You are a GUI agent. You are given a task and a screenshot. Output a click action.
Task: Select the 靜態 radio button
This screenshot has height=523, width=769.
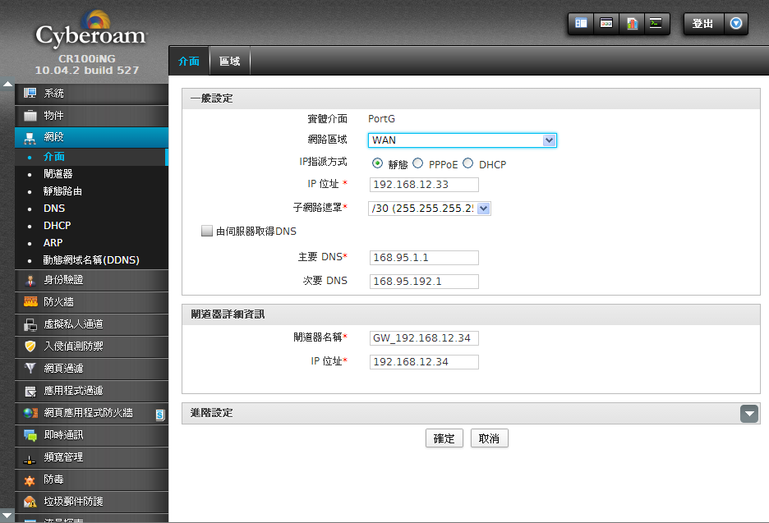[x=377, y=163]
